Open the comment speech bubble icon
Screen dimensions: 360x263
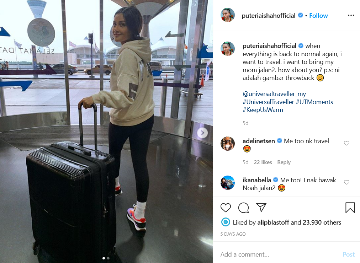point(243,208)
